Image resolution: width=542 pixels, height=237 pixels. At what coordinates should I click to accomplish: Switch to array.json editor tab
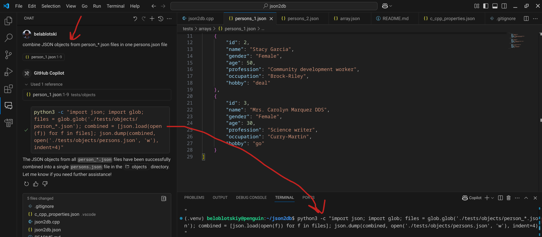350,18
